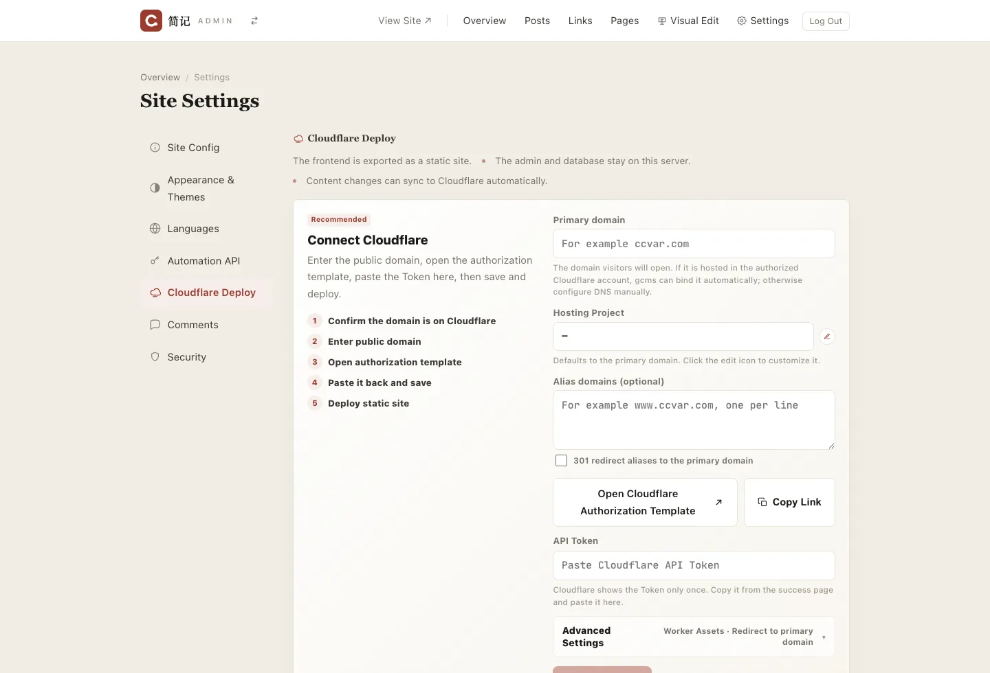Select Automation API in the sidebar
Screen dimensions: 990x673
click(206, 261)
